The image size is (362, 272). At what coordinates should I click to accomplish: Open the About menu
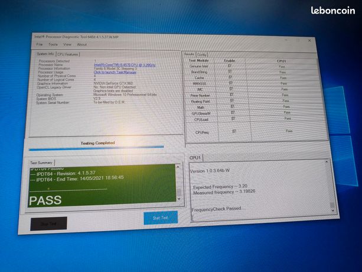81,44
